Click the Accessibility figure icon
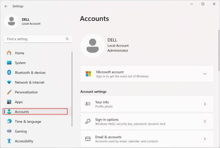This screenshot has height=148, width=220. pyautogui.click(x=9, y=141)
